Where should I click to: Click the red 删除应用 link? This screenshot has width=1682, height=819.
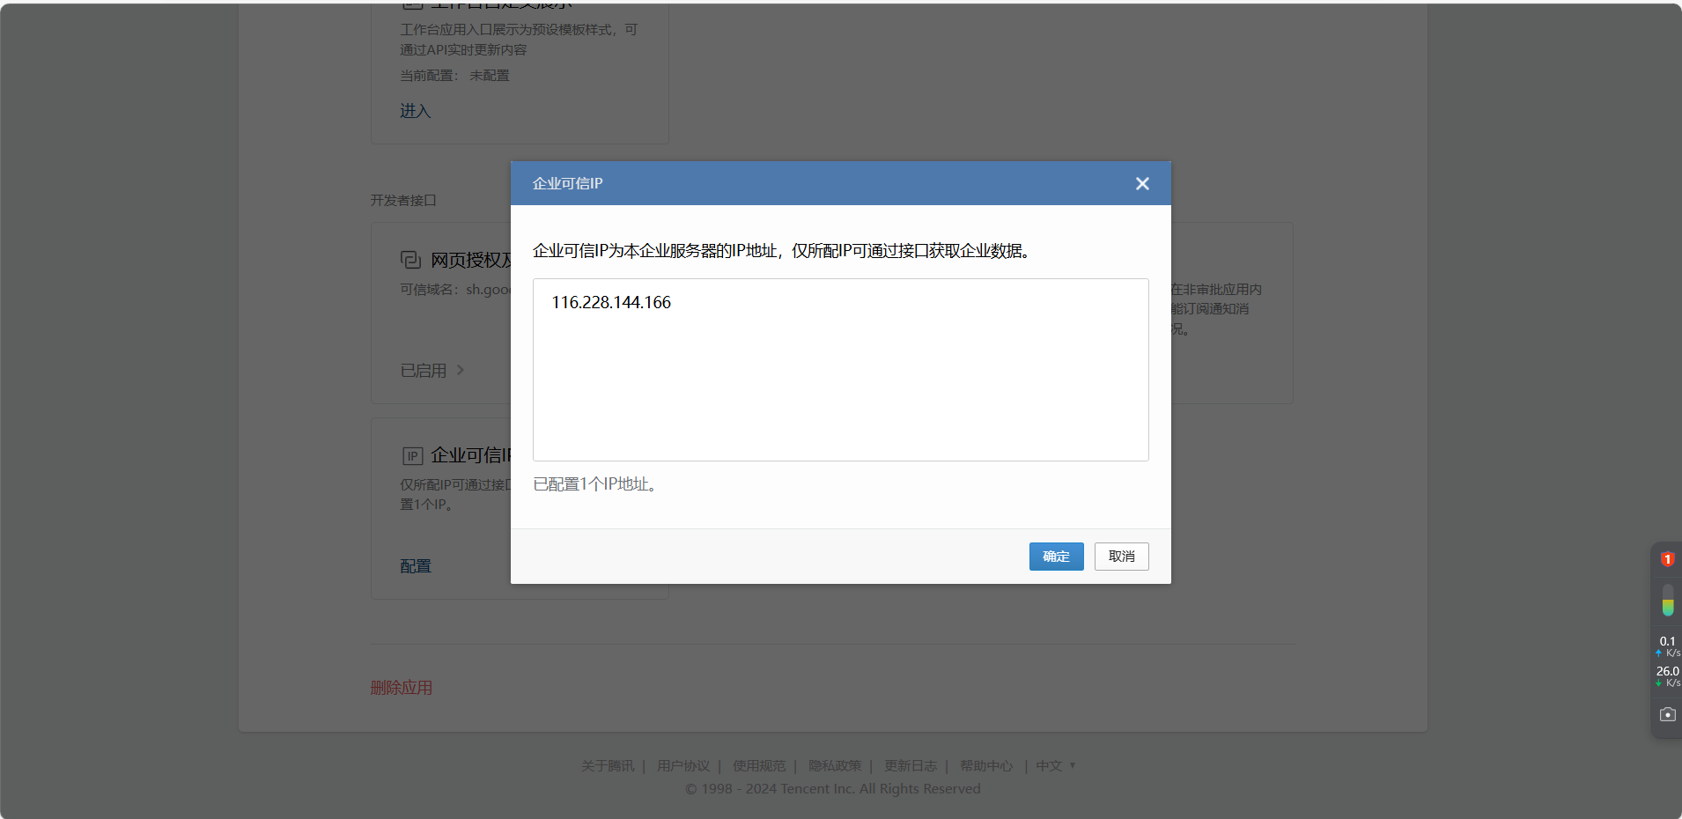click(x=401, y=688)
